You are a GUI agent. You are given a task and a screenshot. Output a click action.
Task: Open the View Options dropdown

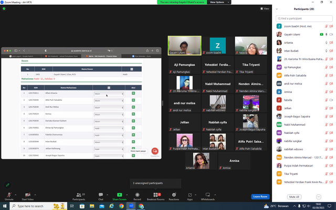tap(219, 2)
